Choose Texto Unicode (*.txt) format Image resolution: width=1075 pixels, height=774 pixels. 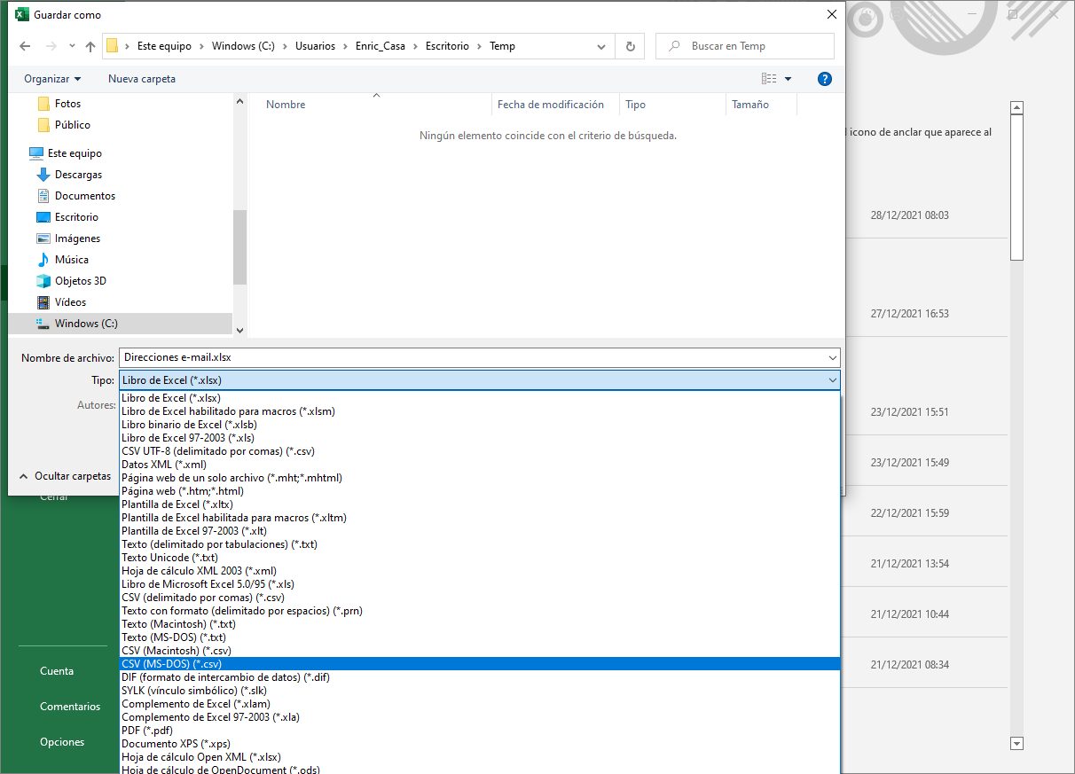[x=480, y=558]
